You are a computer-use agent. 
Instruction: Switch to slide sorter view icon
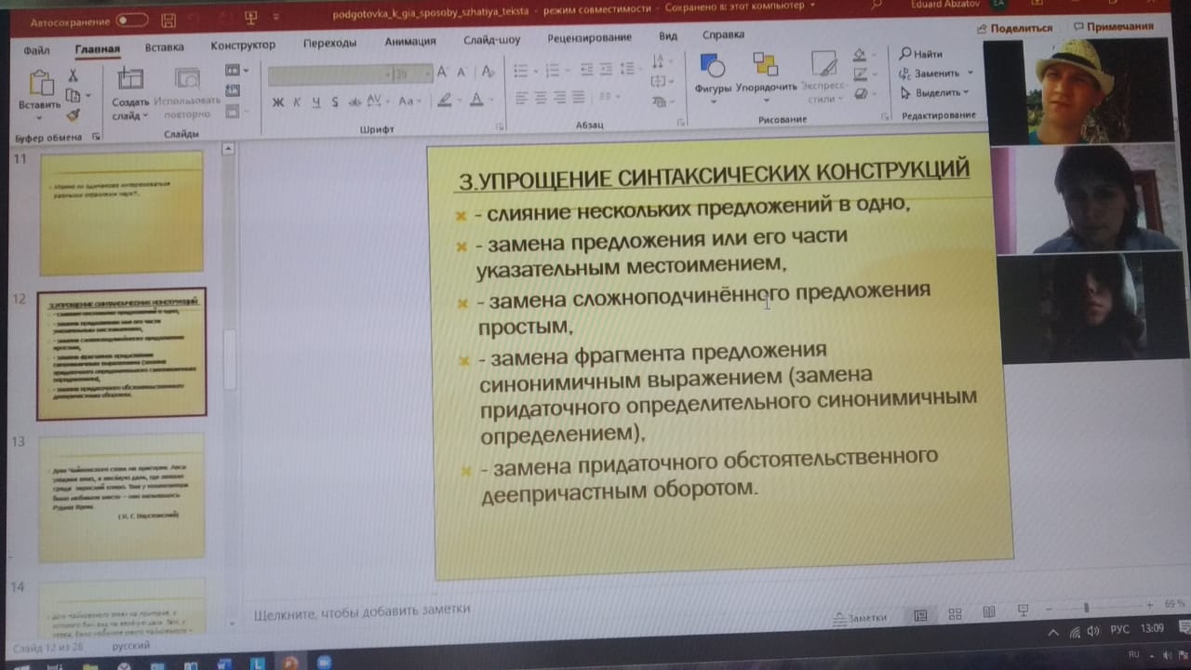pos(955,614)
